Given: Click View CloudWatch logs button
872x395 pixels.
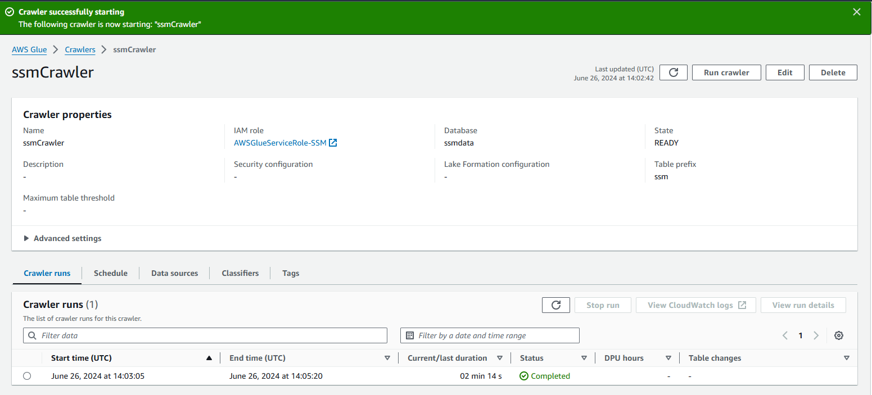Looking at the screenshot, I should [x=696, y=305].
